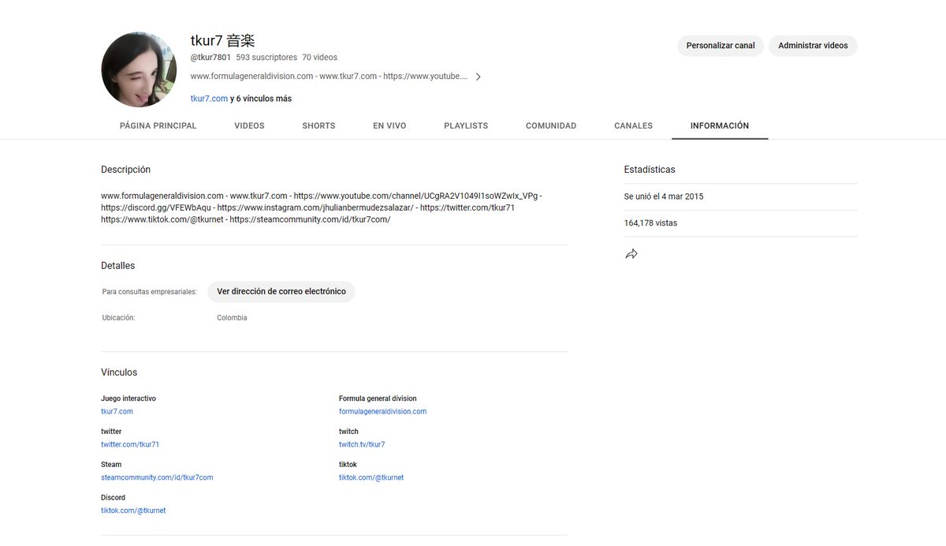Click the 'Steam' link title
Image resolution: width=946 pixels, height=546 pixels.
pyautogui.click(x=111, y=466)
